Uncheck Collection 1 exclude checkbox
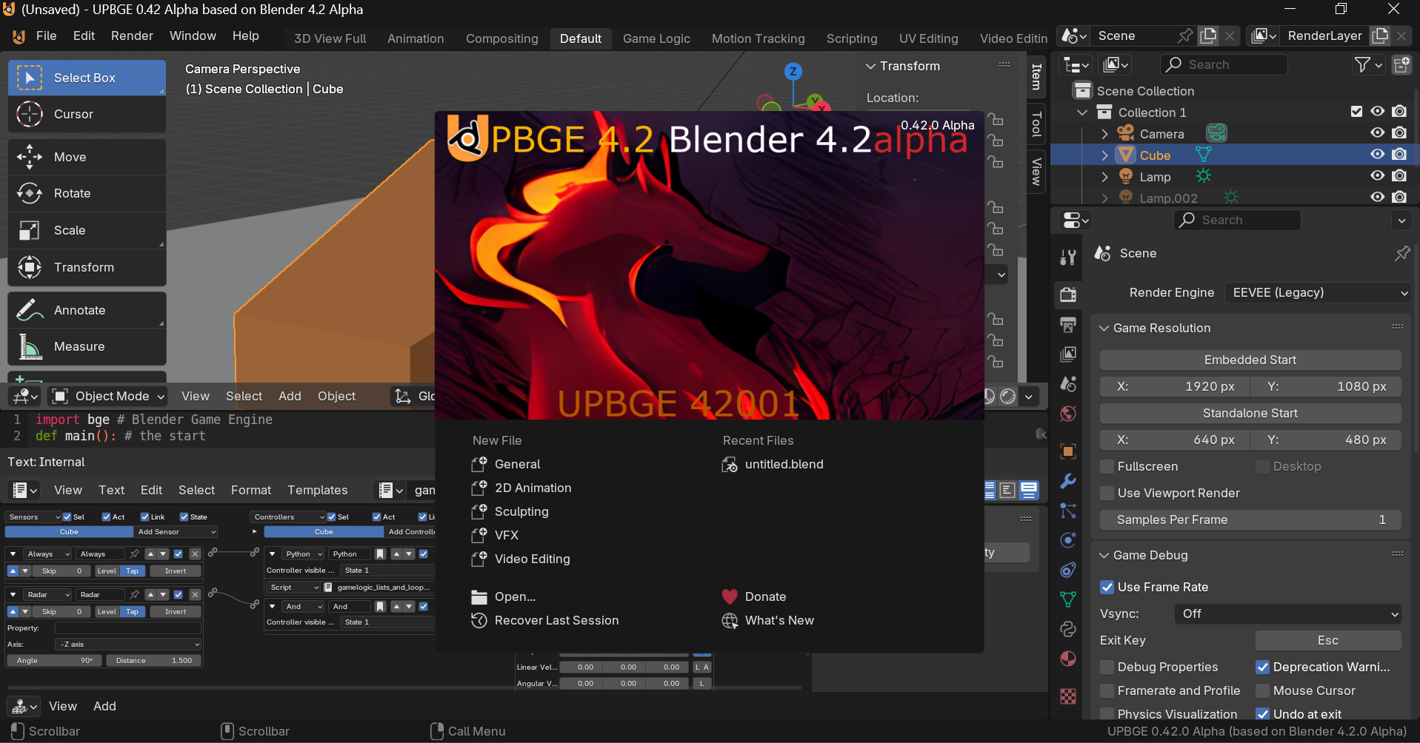The image size is (1420, 743). click(1356, 112)
